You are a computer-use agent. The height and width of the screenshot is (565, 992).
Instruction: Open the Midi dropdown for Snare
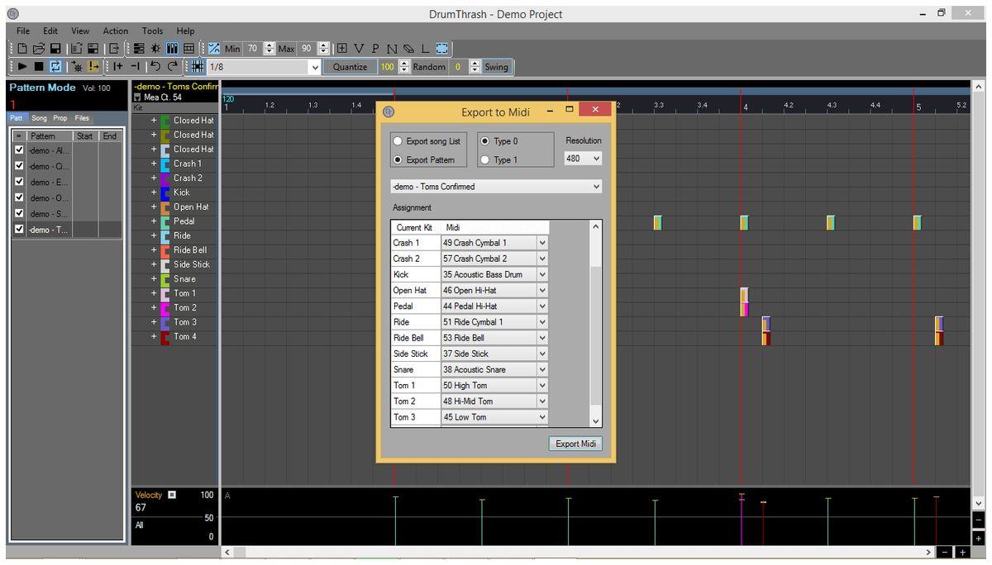[494, 369]
